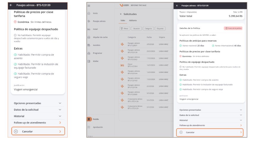Expand Opciones presentadas in the desktop panel
The image size is (253, 143).
pos(211,110)
